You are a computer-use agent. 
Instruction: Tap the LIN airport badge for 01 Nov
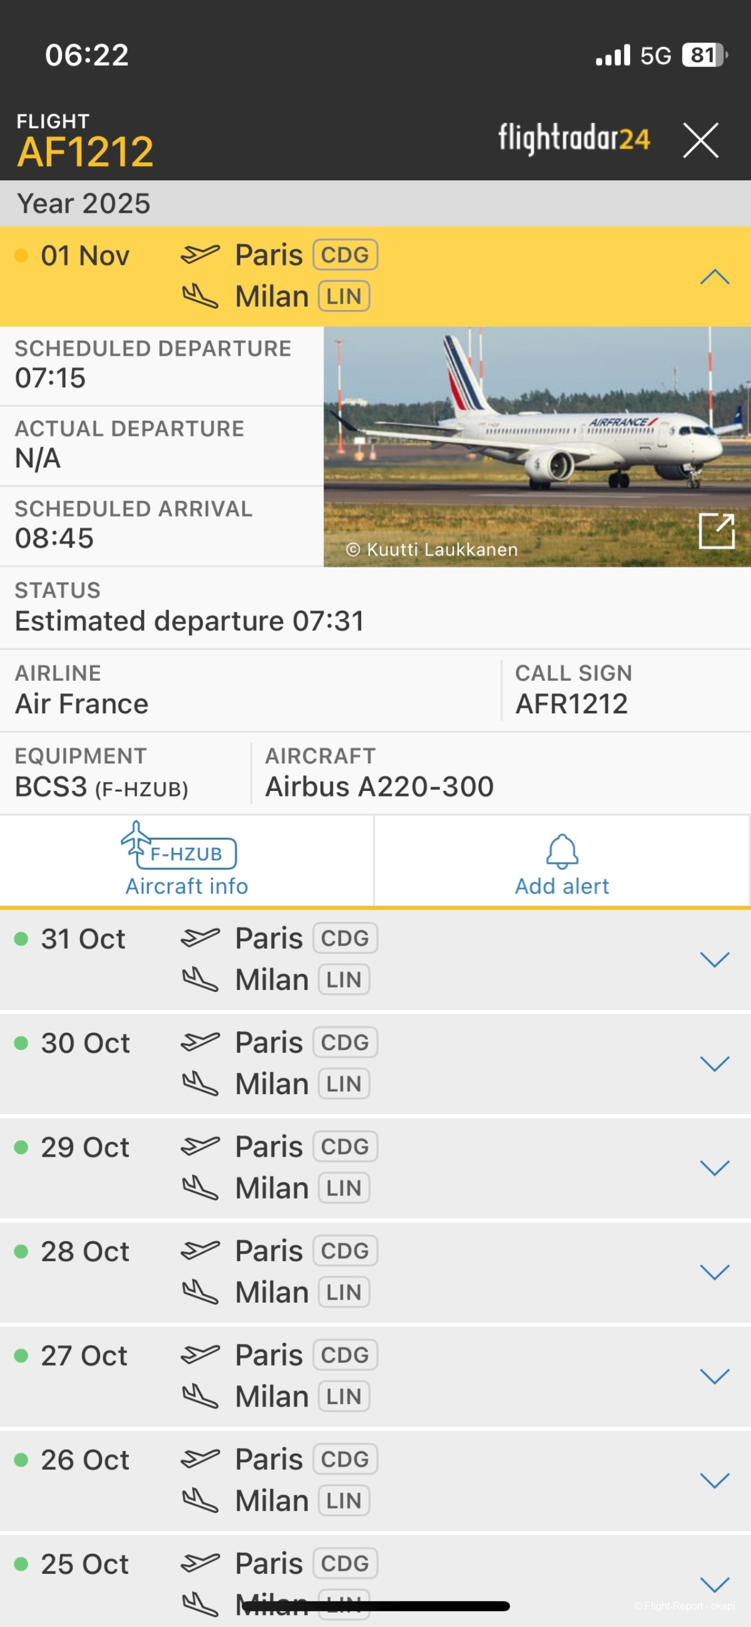(344, 296)
